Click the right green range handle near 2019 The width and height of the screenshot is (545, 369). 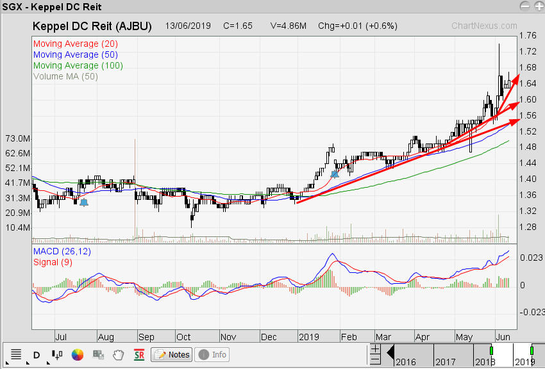(532, 350)
